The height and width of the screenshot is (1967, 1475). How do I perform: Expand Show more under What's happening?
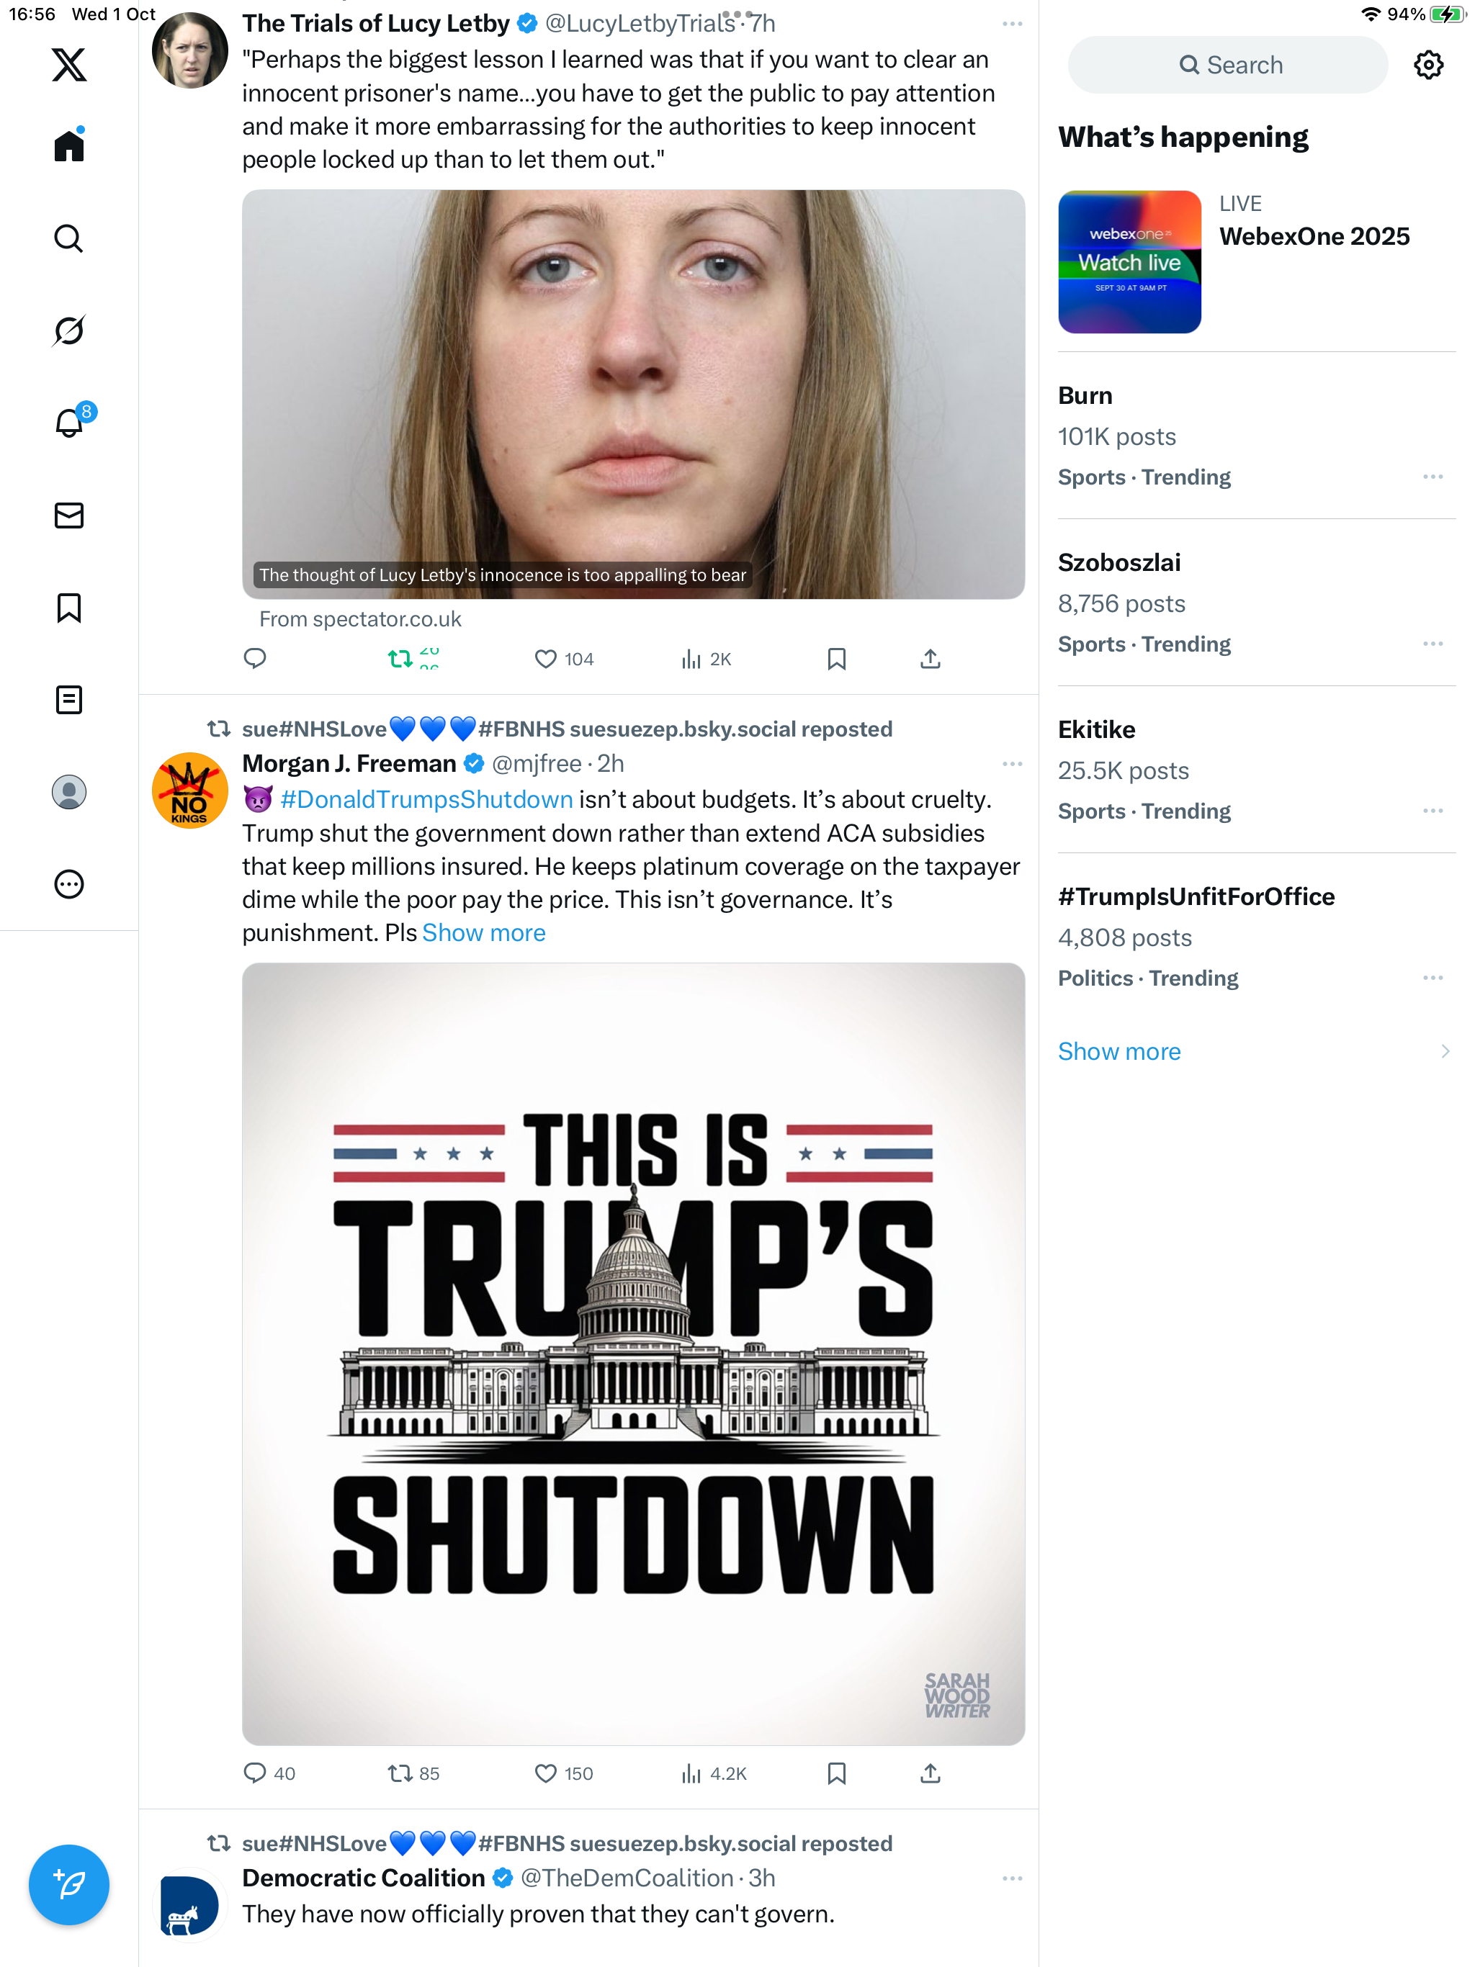pos(1119,1051)
